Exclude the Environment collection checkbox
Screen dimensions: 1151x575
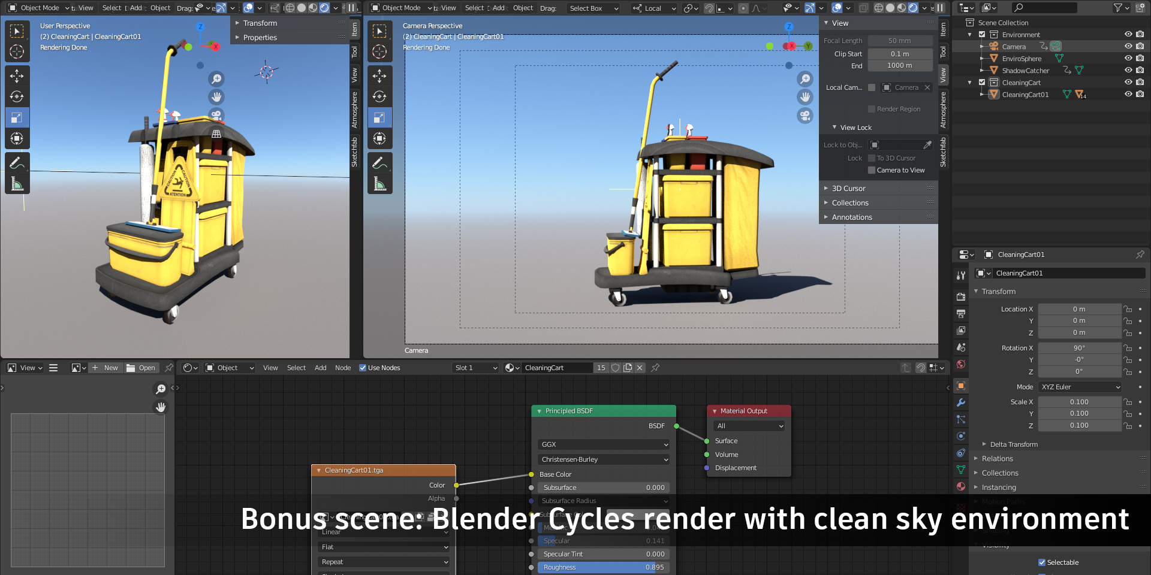click(982, 35)
